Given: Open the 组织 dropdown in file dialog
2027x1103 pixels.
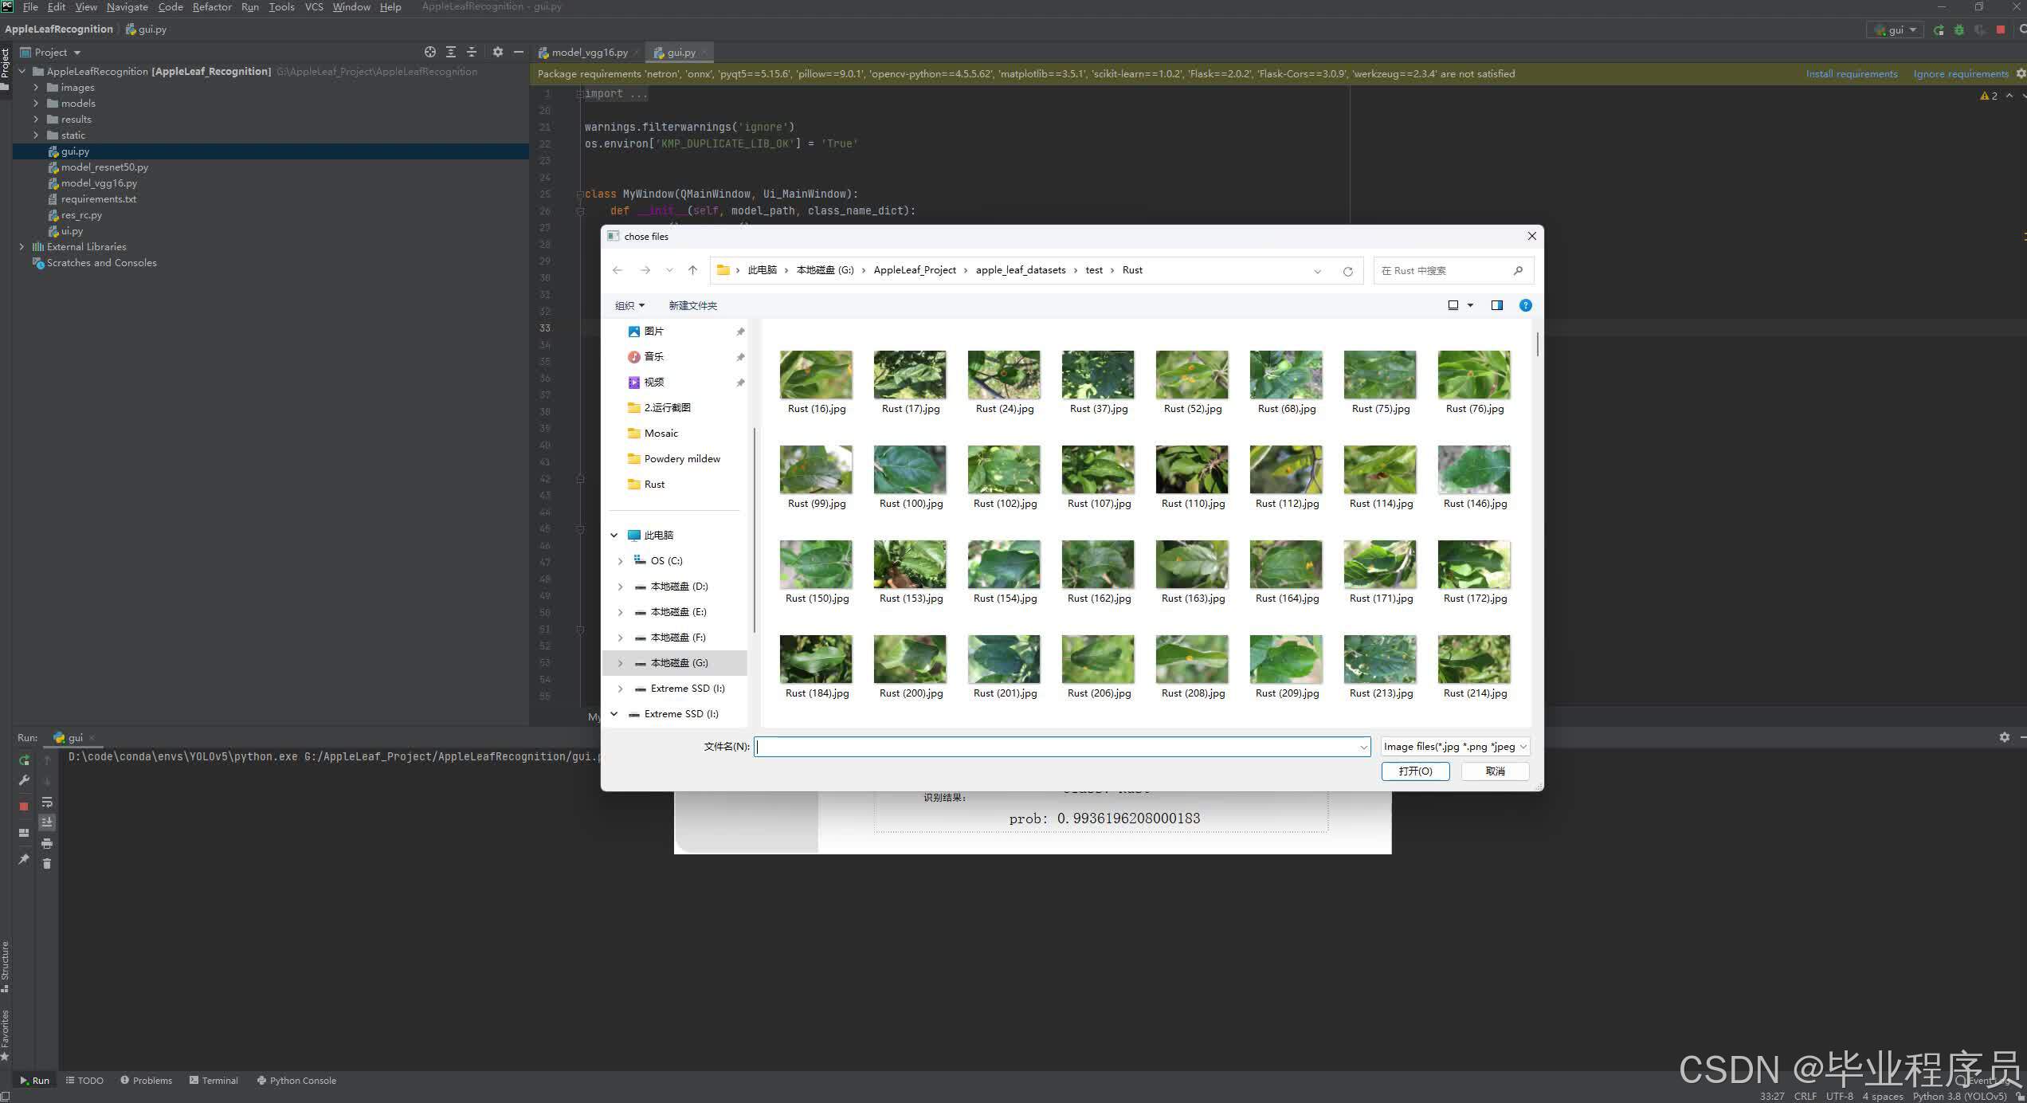Looking at the screenshot, I should tap(629, 305).
